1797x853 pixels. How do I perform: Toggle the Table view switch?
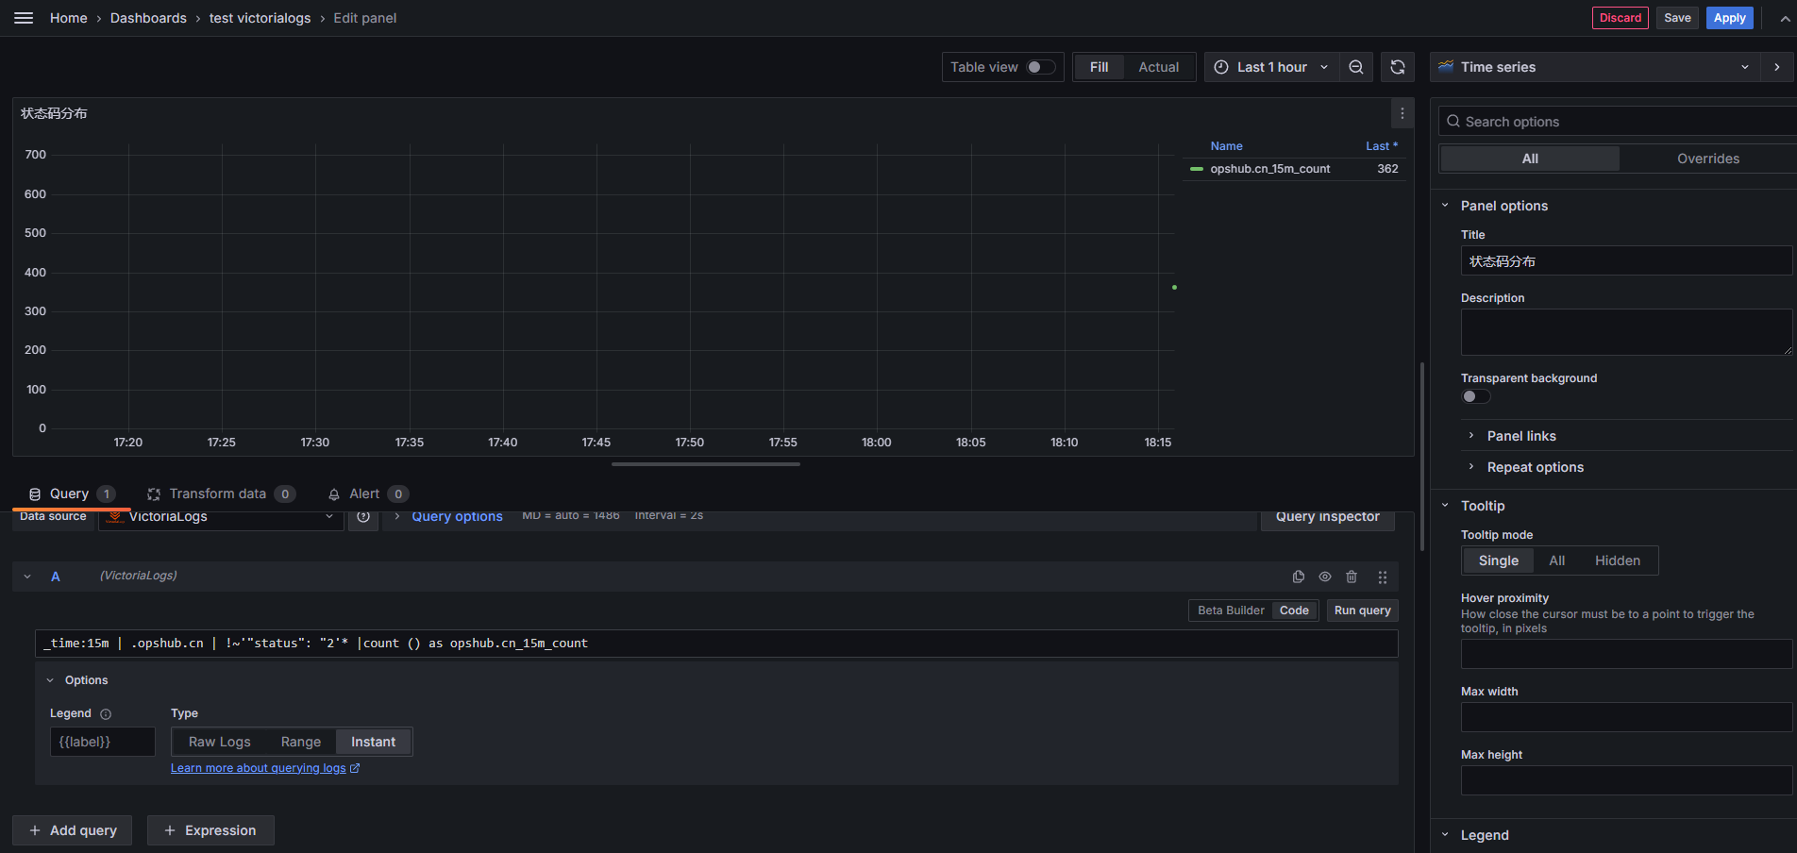click(x=1041, y=67)
